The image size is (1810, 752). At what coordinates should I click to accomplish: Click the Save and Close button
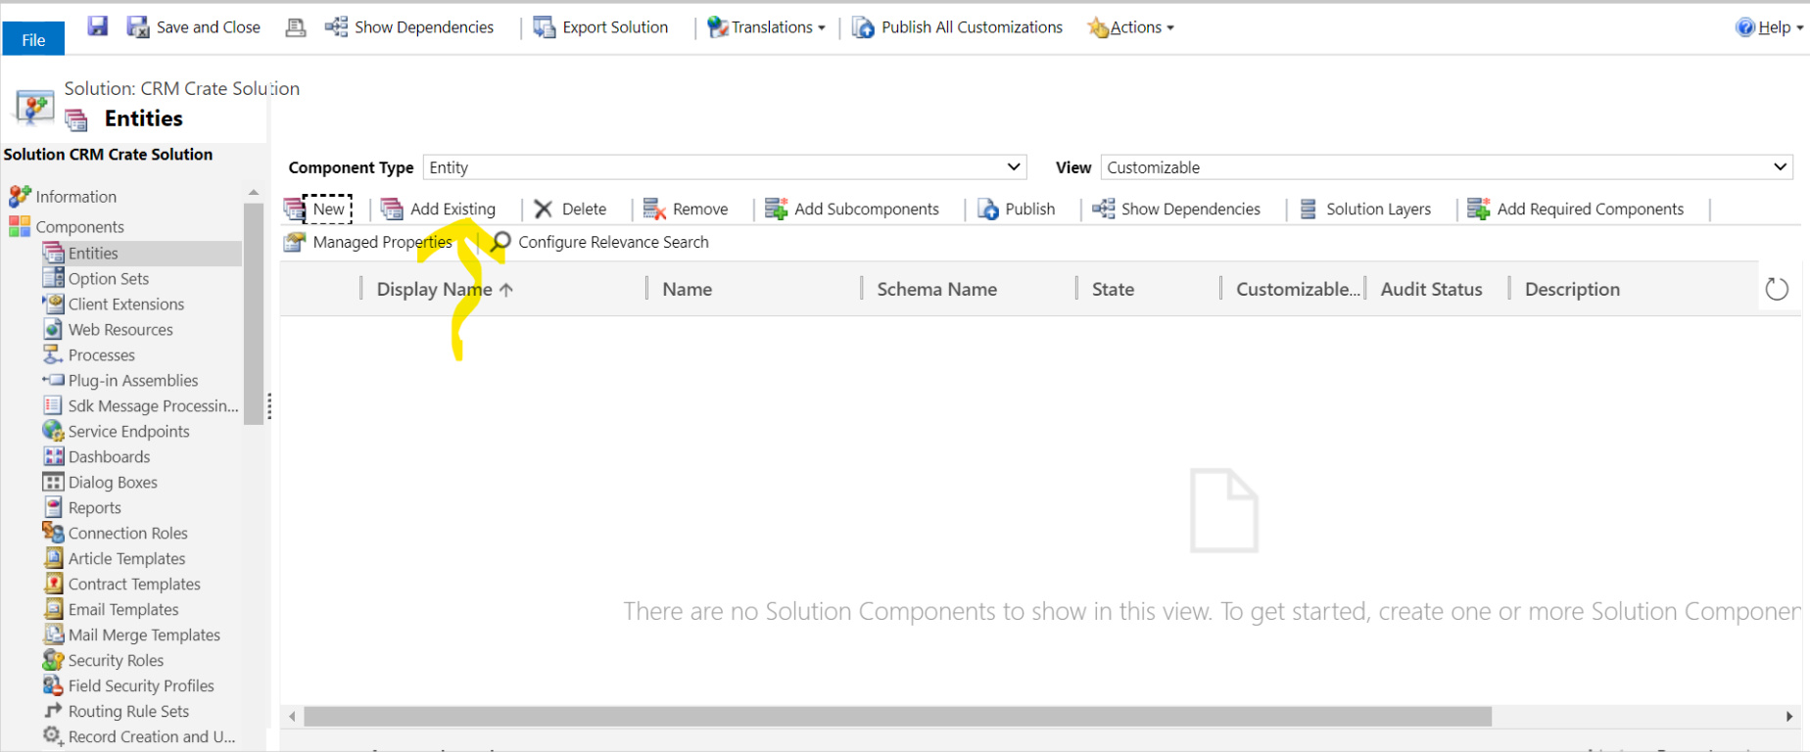pos(194,27)
